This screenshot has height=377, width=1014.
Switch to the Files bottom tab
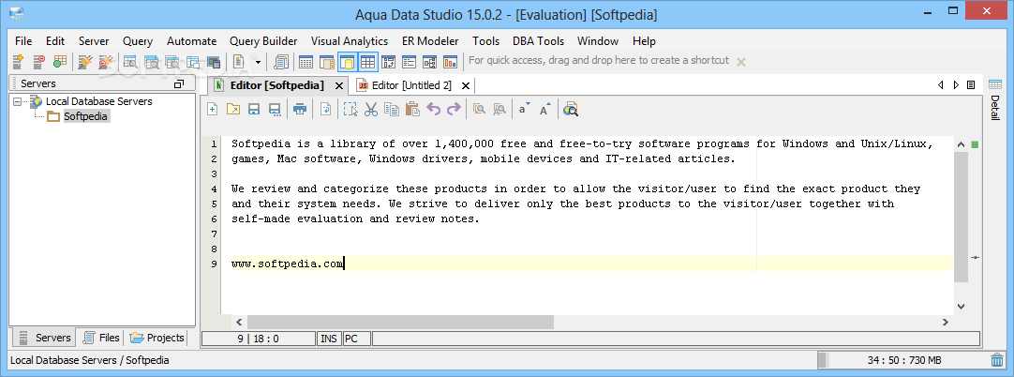[101, 338]
